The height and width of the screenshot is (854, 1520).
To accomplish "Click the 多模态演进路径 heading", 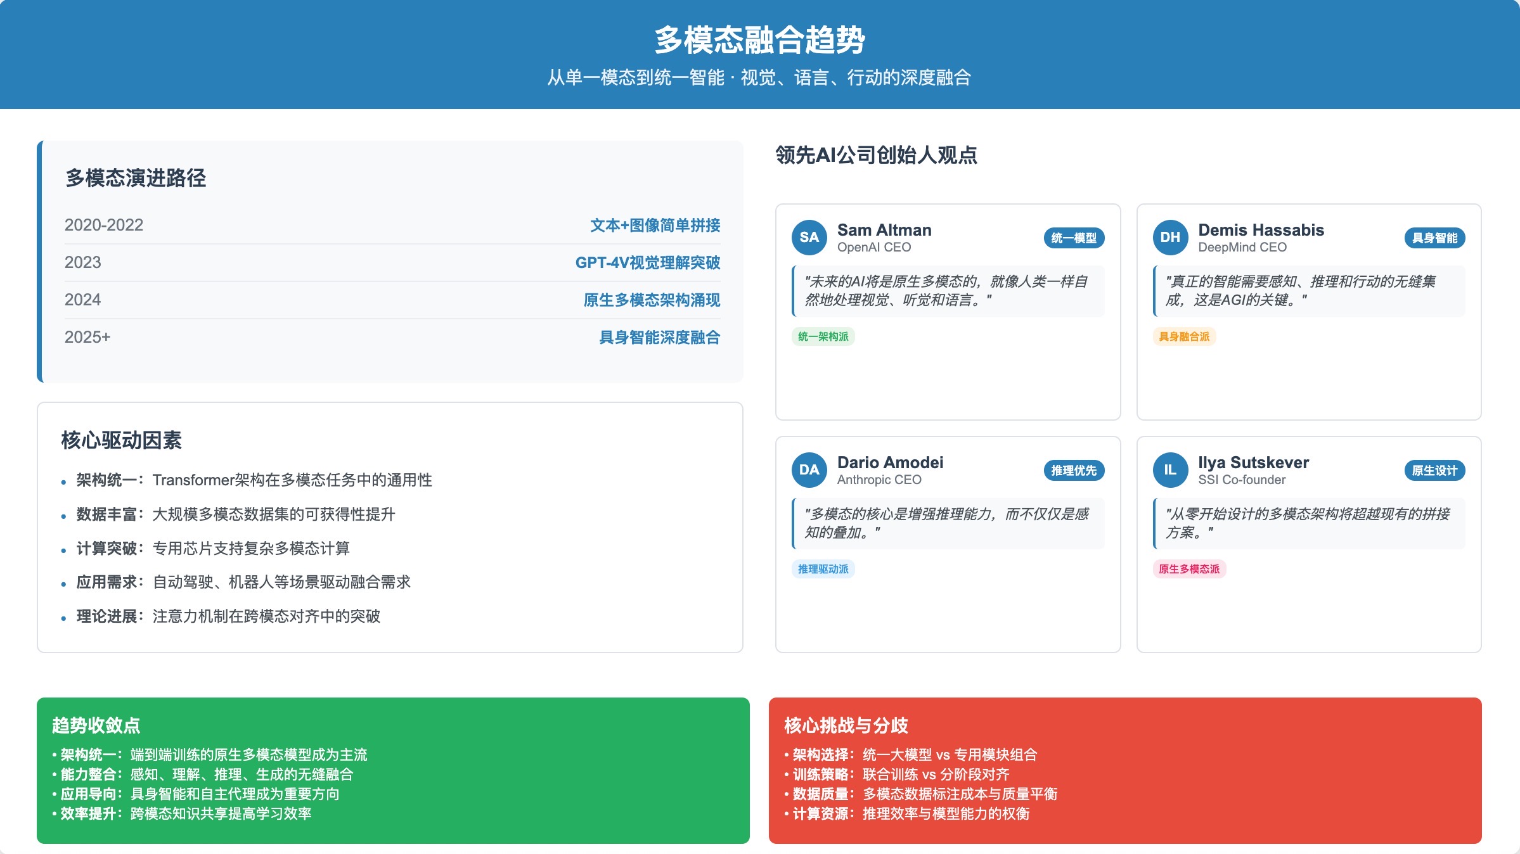I will pyautogui.click(x=136, y=178).
